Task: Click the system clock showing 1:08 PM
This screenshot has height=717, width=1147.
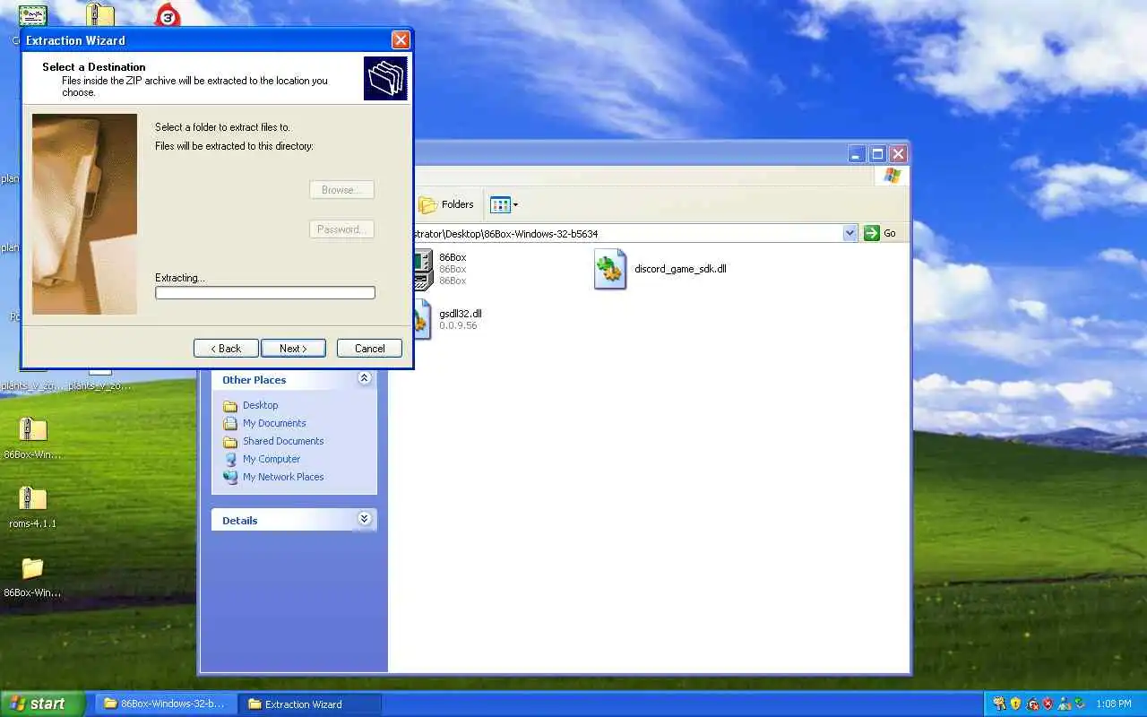Action: pos(1113,704)
